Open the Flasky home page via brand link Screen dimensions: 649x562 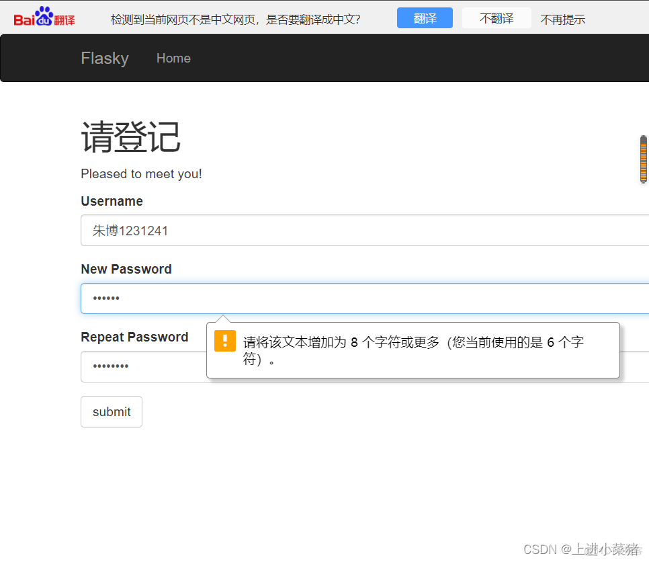pos(104,58)
